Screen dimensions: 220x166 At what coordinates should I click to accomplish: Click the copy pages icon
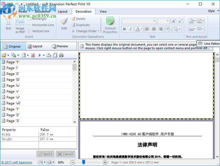click(x=49, y=55)
